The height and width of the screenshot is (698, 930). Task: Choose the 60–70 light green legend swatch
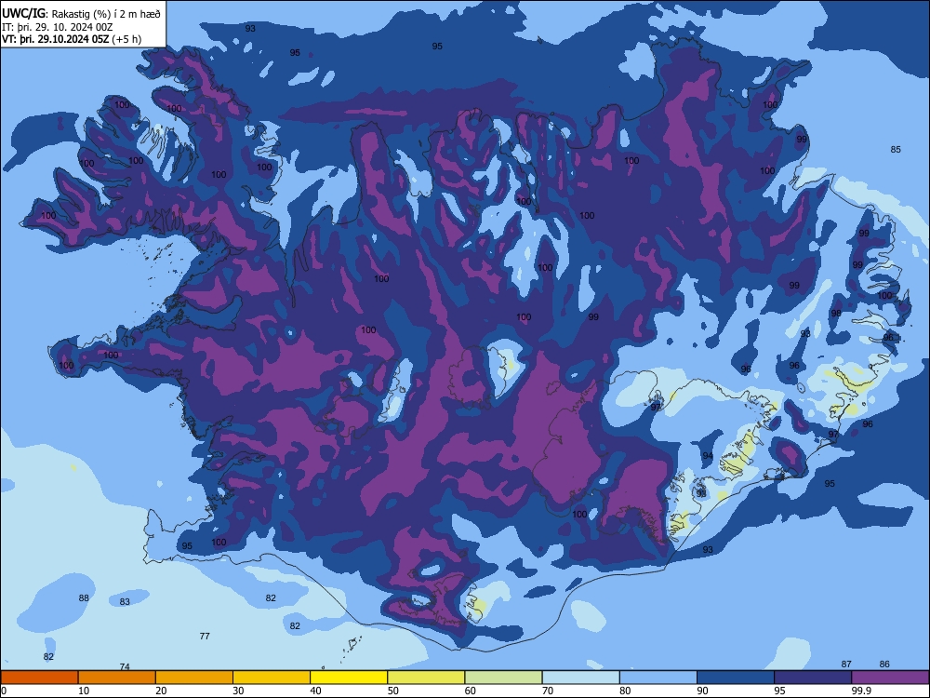pyautogui.click(x=503, y=678)
